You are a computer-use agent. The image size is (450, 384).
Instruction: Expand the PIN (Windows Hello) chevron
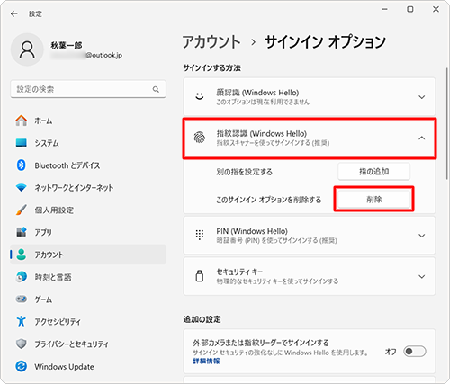pos(422,236)
